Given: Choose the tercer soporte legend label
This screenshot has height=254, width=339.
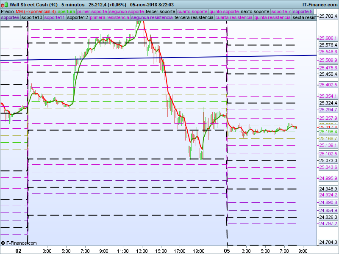Looking at the screenshot, I should coord(160,11).
